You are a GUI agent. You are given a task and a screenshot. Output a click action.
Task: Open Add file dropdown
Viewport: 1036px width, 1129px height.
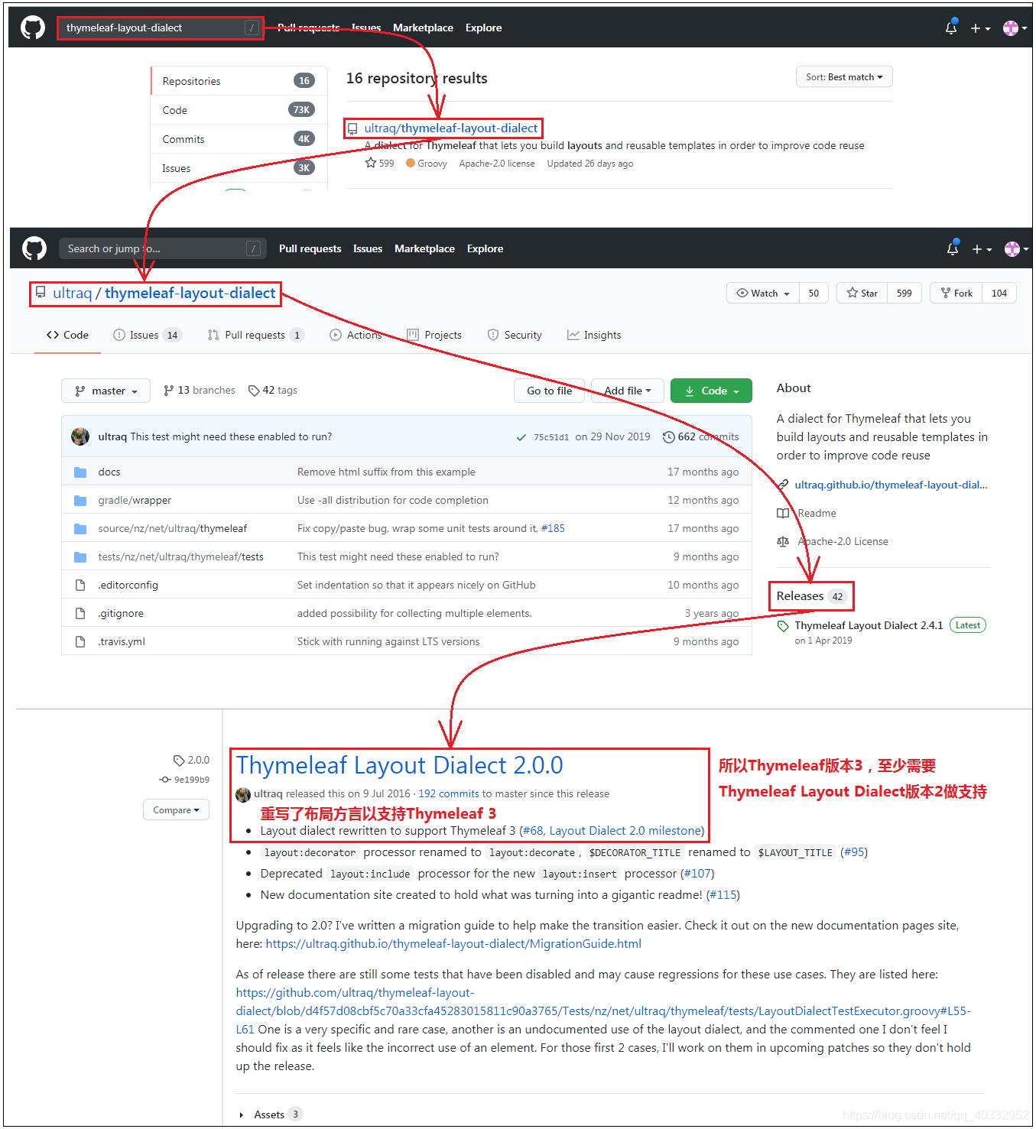tap(628, 391)
